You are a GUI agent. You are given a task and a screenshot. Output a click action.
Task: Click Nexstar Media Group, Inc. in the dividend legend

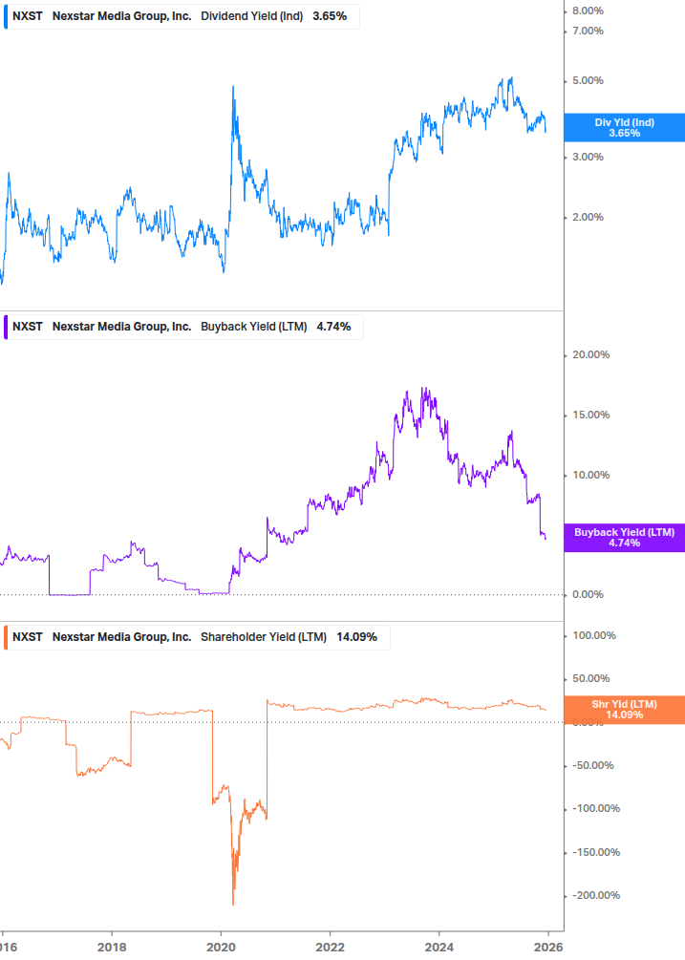[122, 16]
